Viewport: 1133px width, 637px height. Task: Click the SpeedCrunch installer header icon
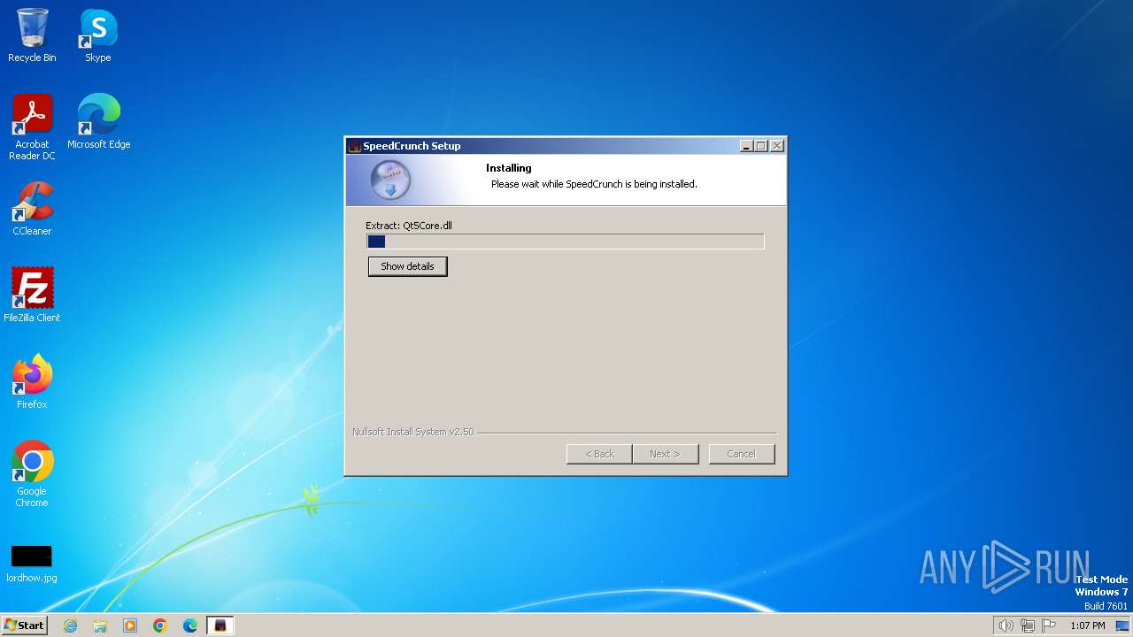click(390, 180)
